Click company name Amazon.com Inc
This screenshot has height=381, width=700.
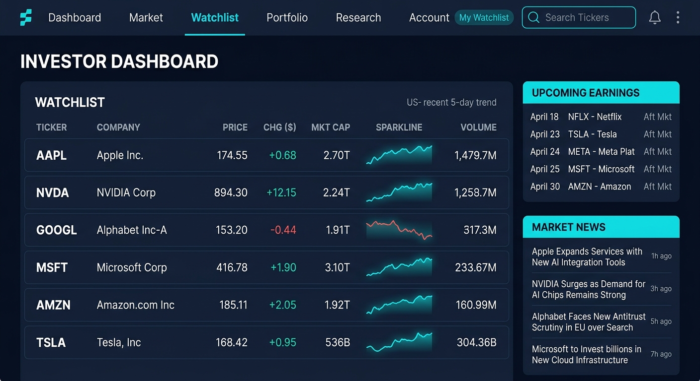[x=136, y=305]
